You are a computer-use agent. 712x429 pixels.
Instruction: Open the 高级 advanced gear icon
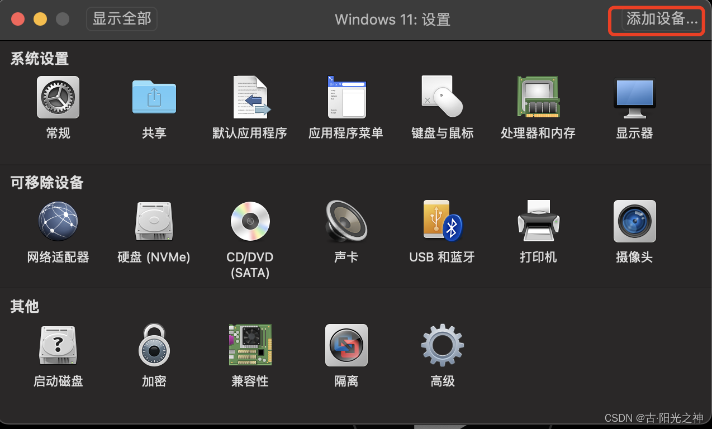tap(442, 345)
